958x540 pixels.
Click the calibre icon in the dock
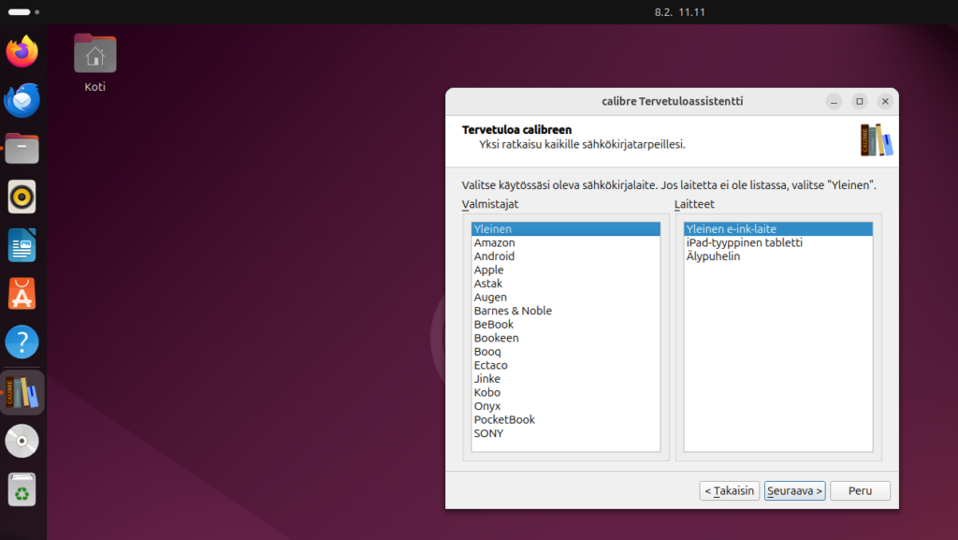tap(22, 392)
